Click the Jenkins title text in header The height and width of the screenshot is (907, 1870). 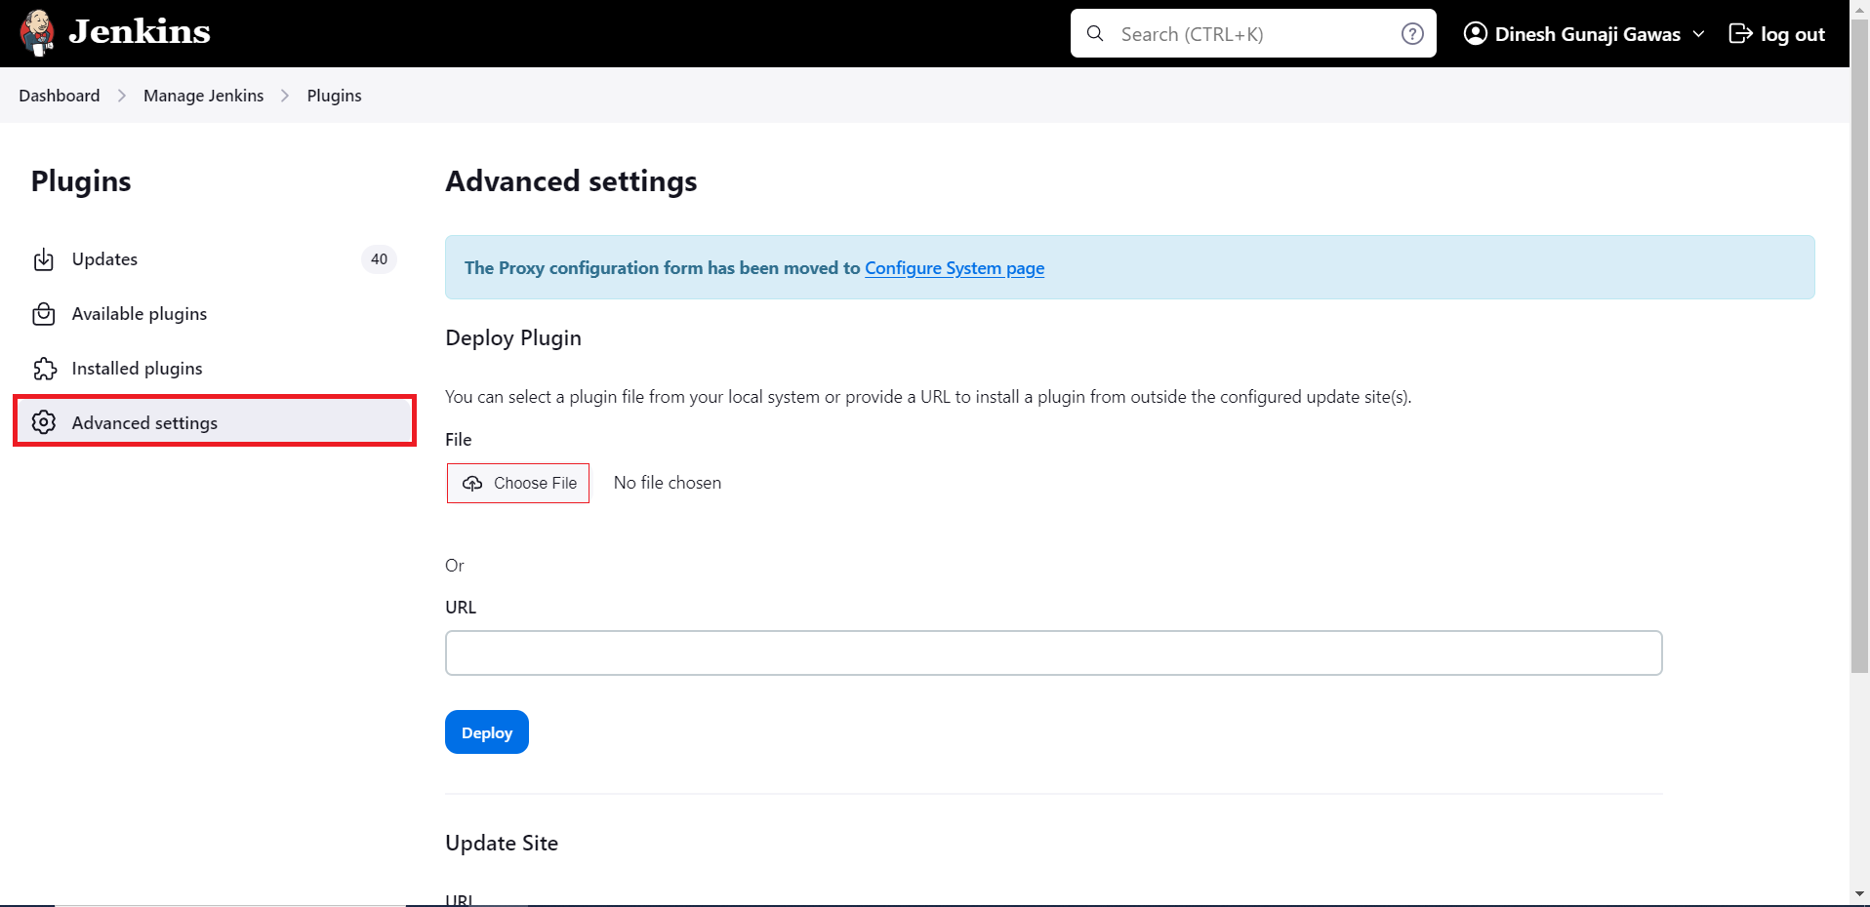(x=140, y=32)
